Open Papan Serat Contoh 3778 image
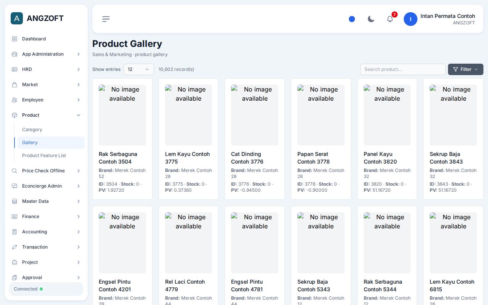The width and height of the screenshot is (488, 305). point(321,115)
